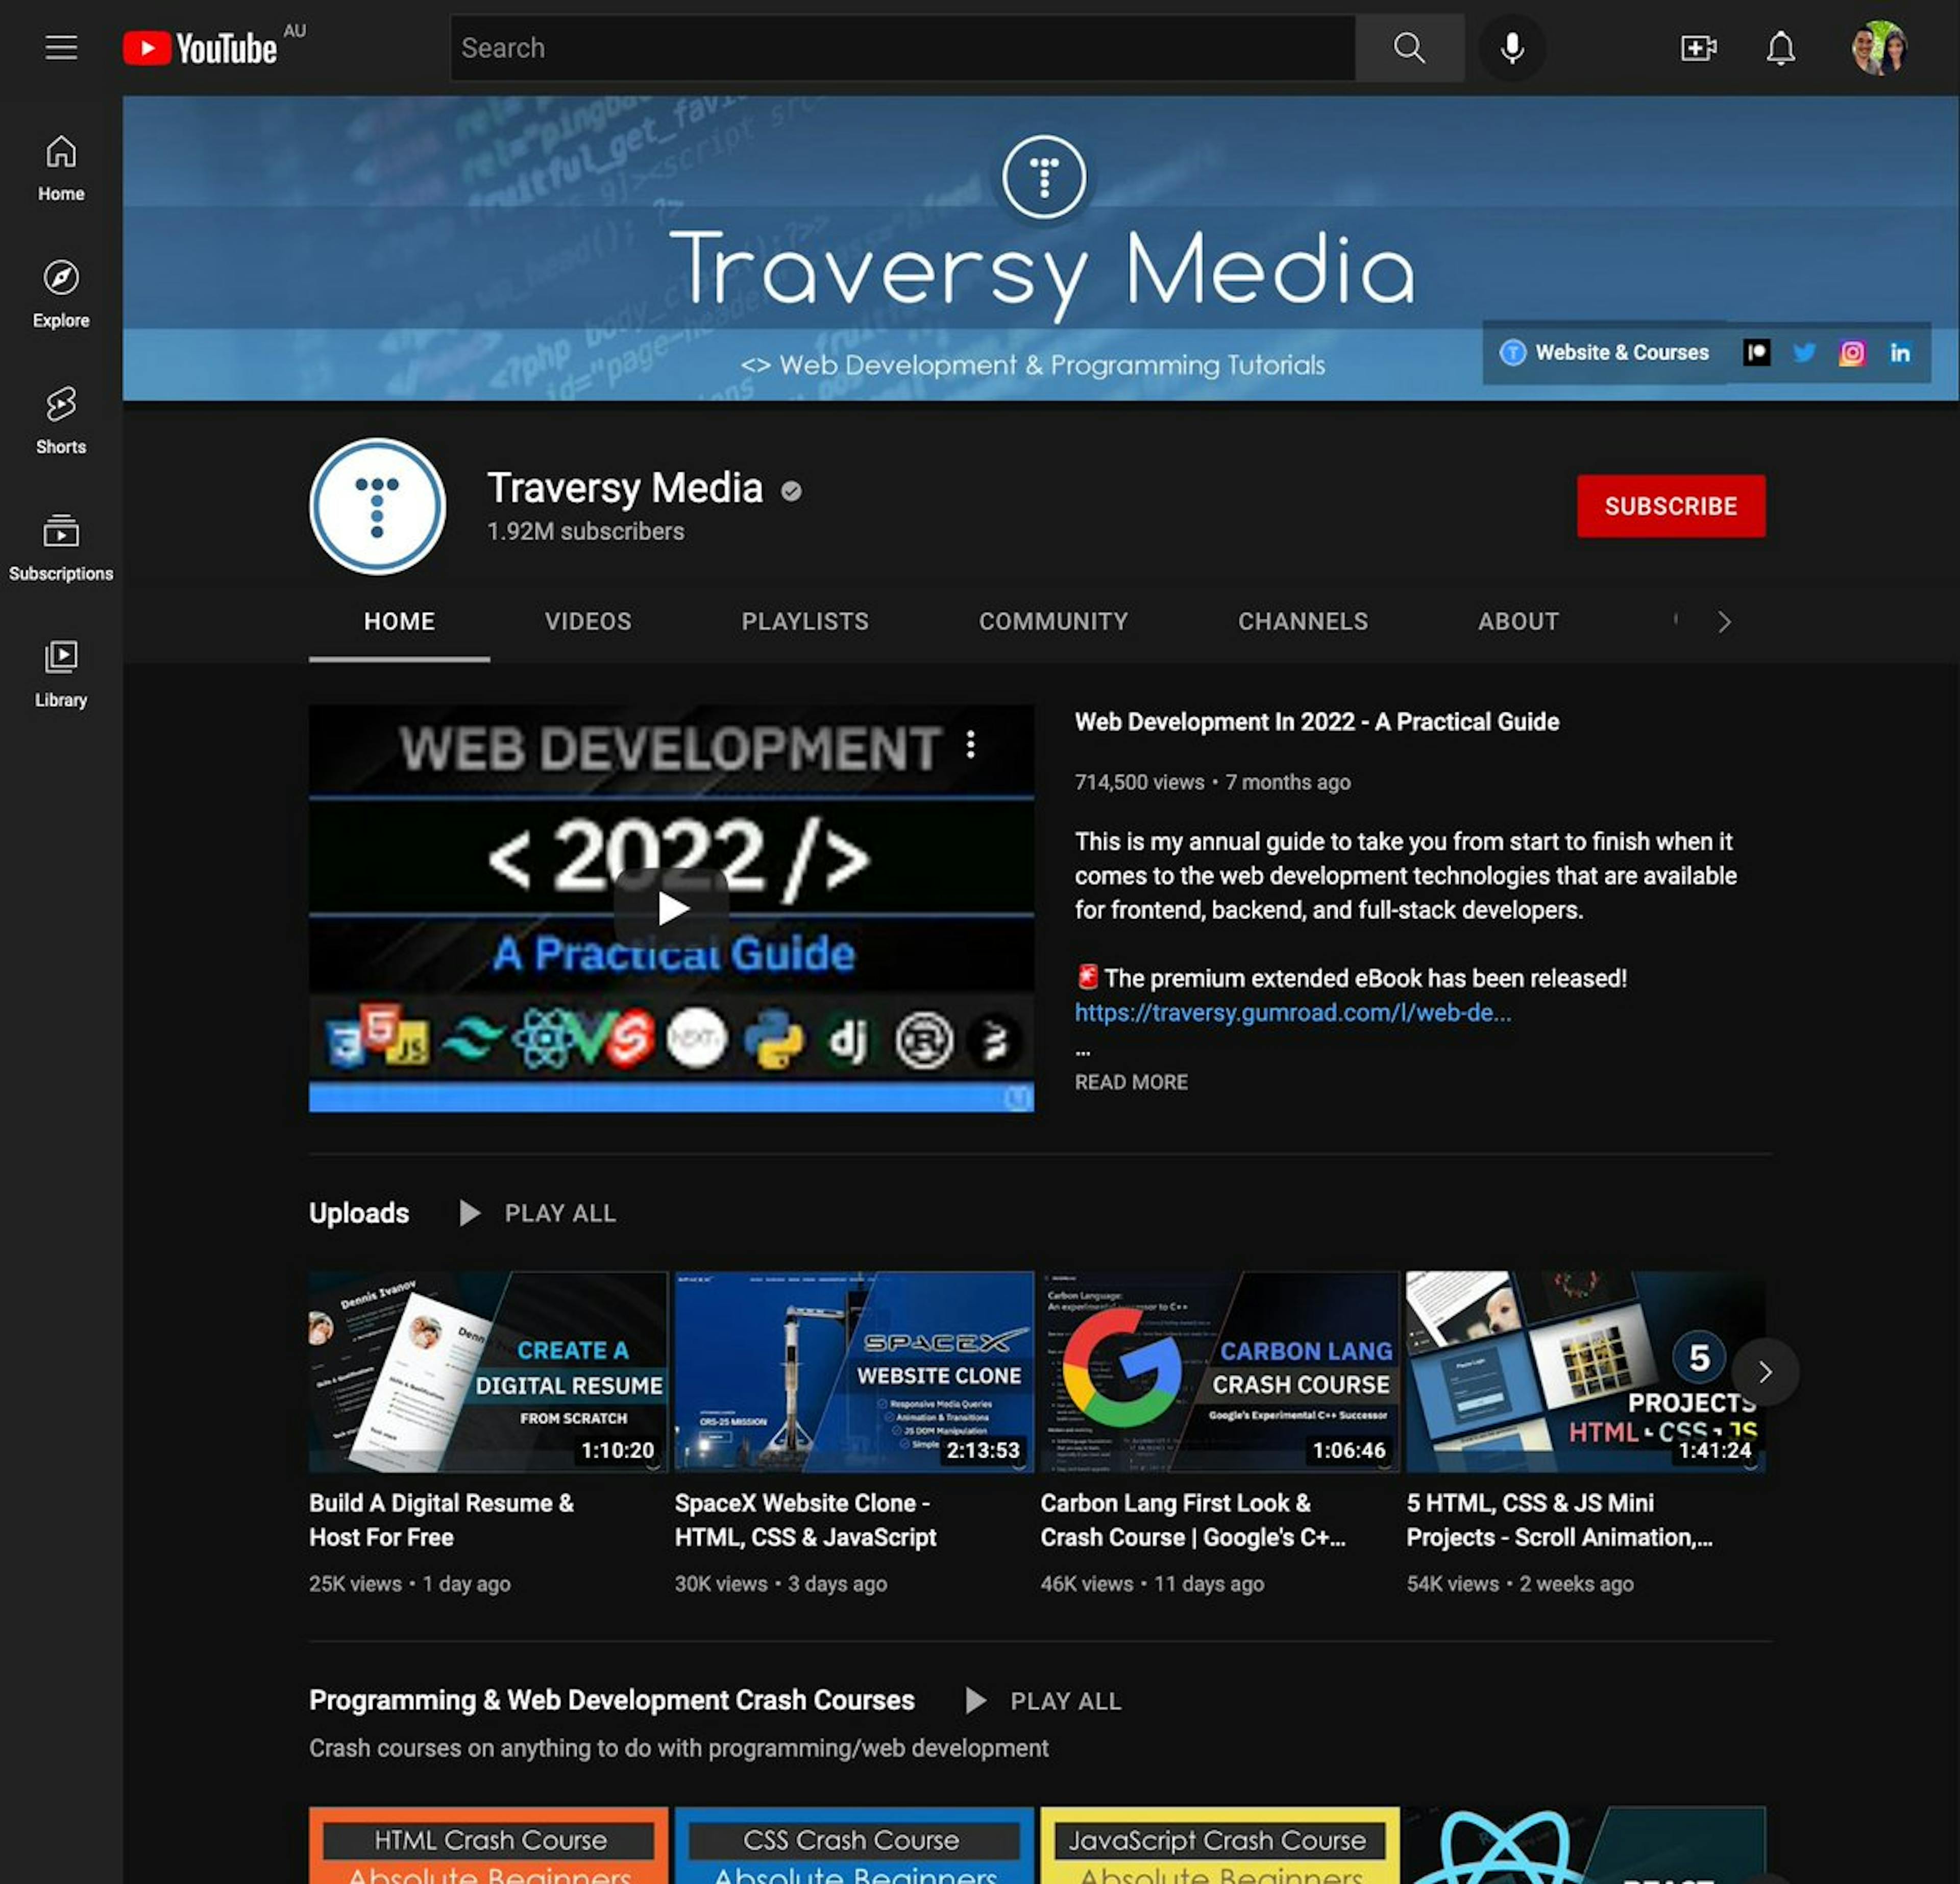This screenshot has width=1960, height=1884.
Task: Show next uploads with the carousel arrow
Action: (x=1765, y=1372)
